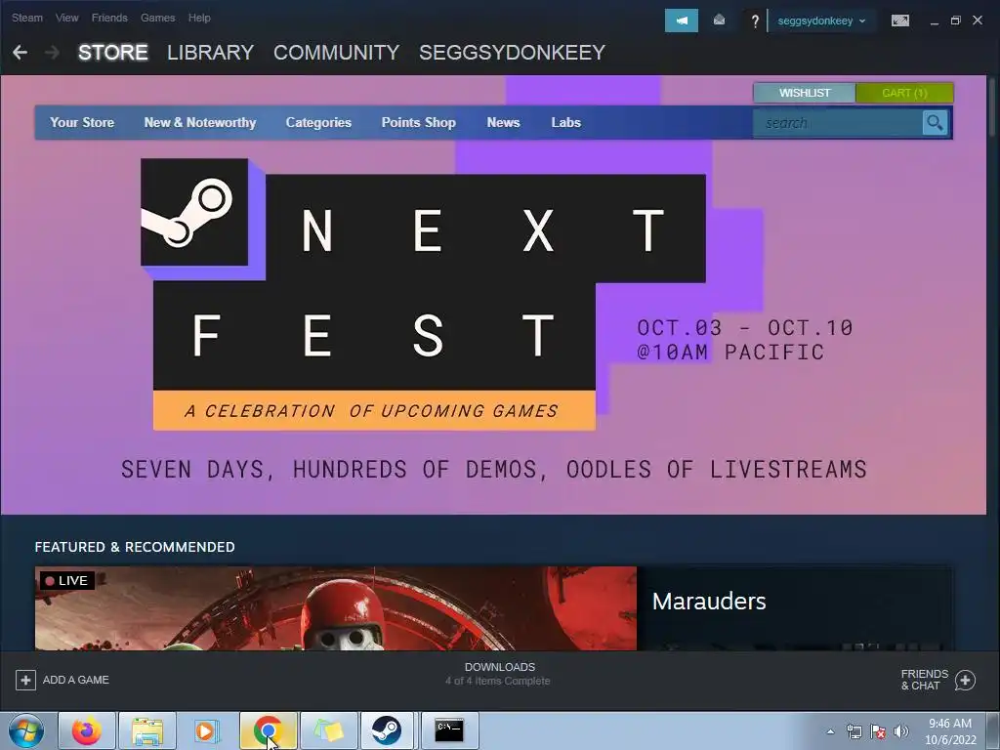1000x750 pixels.
Task: Open the Friends menu
Action: (x=109, y=18)
